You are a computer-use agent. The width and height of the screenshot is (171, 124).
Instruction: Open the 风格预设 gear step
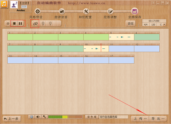pos(38,11)
